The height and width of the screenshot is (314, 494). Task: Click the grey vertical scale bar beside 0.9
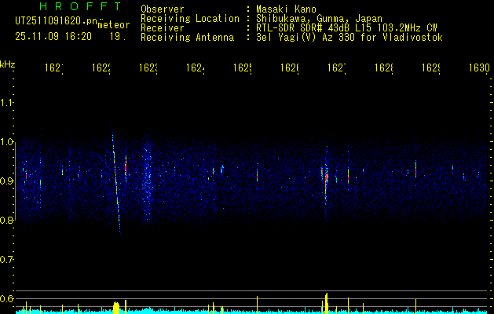pos(15,181)
